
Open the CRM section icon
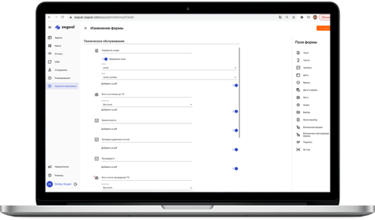(49, 62)
